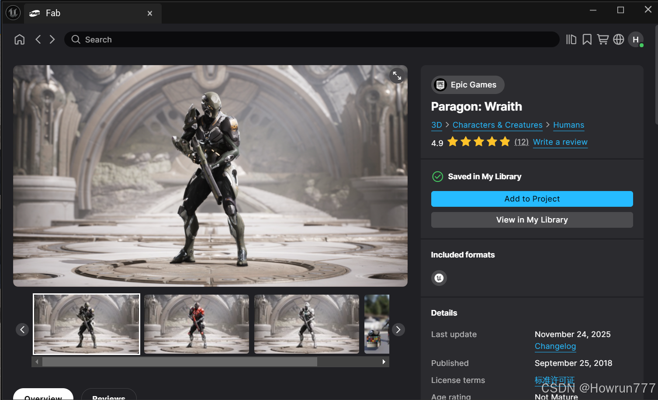Switch to the Reviews tab
Image resolution: width=658 pixels, height=400 pixels.
[109, 395]
